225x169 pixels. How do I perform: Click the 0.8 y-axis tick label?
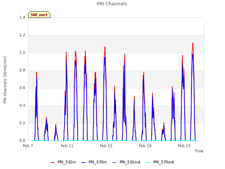pos(22,70)
